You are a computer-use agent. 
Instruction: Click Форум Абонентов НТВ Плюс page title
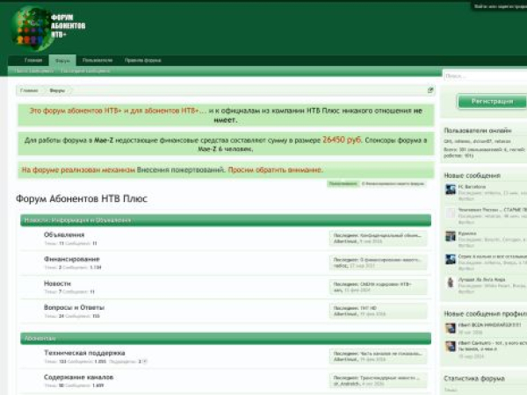tap(82, 199)
